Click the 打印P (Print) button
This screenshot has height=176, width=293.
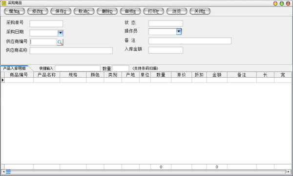[x=153, y=11]
